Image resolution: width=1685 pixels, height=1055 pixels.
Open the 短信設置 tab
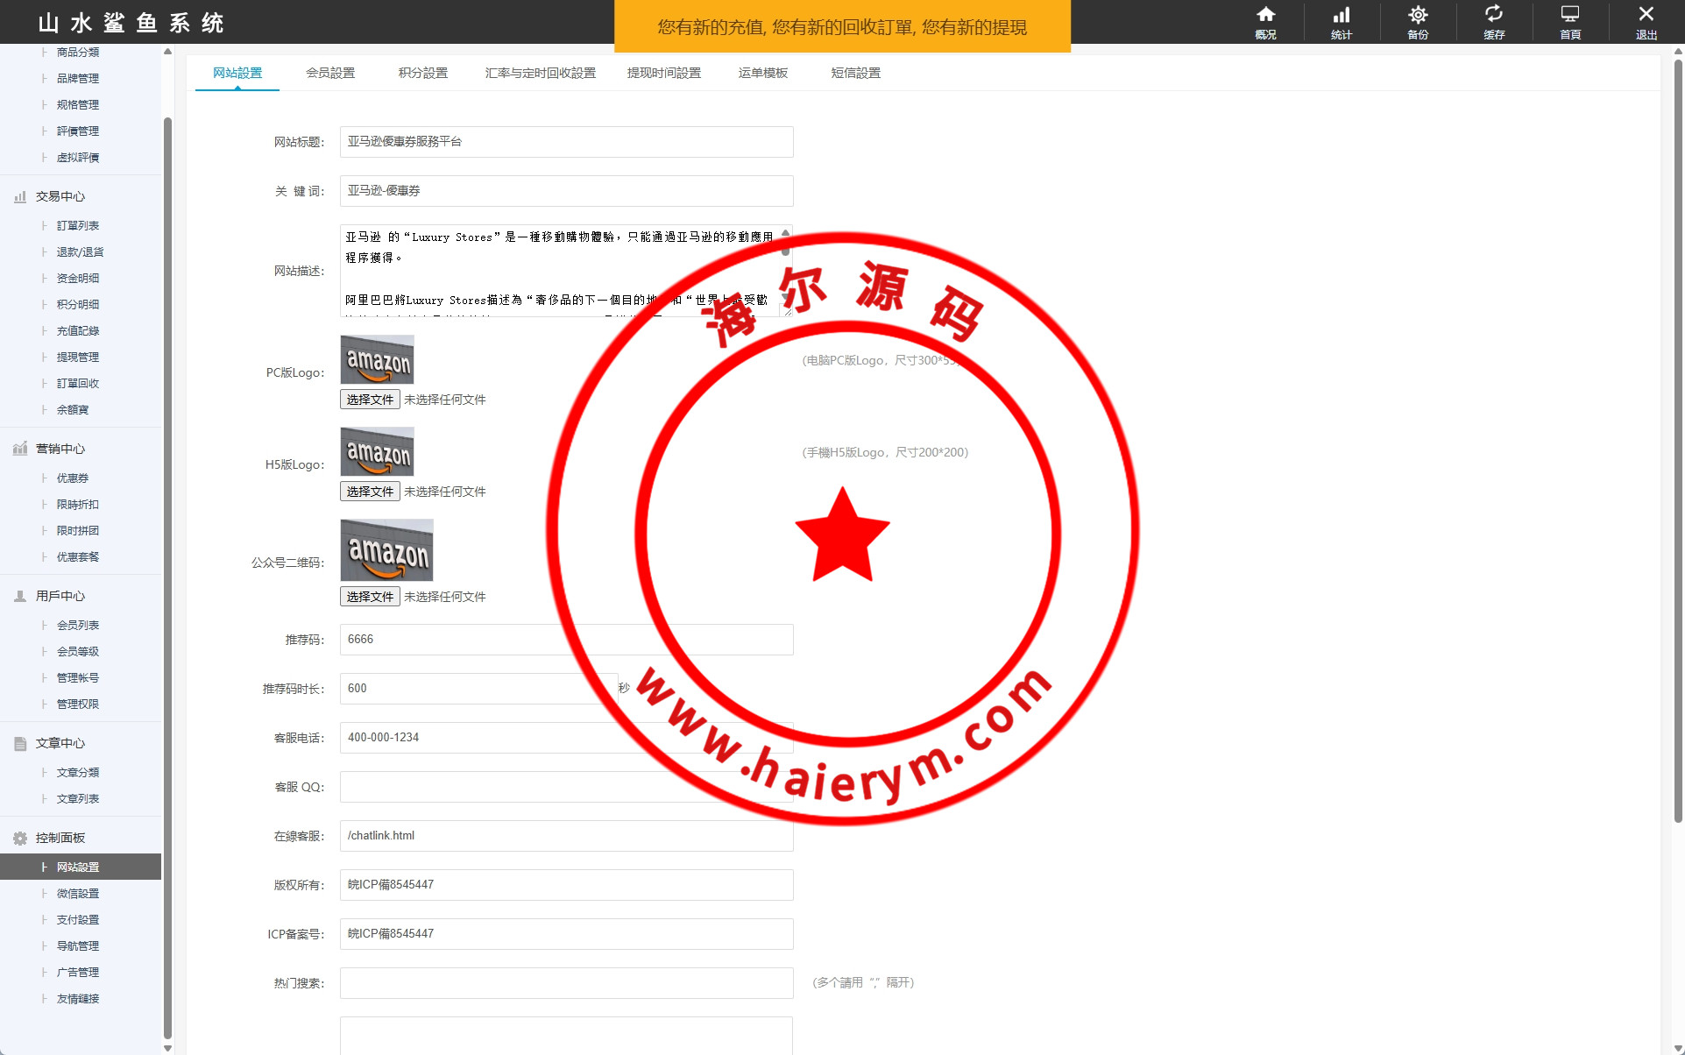tap(855, 73)
